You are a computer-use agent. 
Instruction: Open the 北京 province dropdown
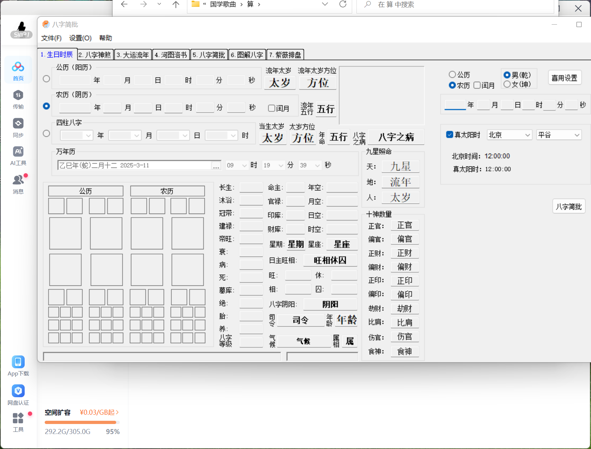point(509,135)
